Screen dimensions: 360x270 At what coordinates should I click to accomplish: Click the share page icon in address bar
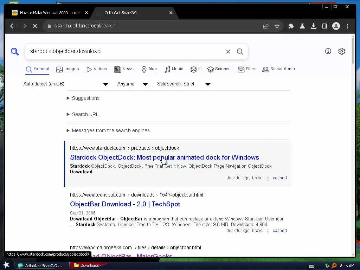[x=266, y=26]
